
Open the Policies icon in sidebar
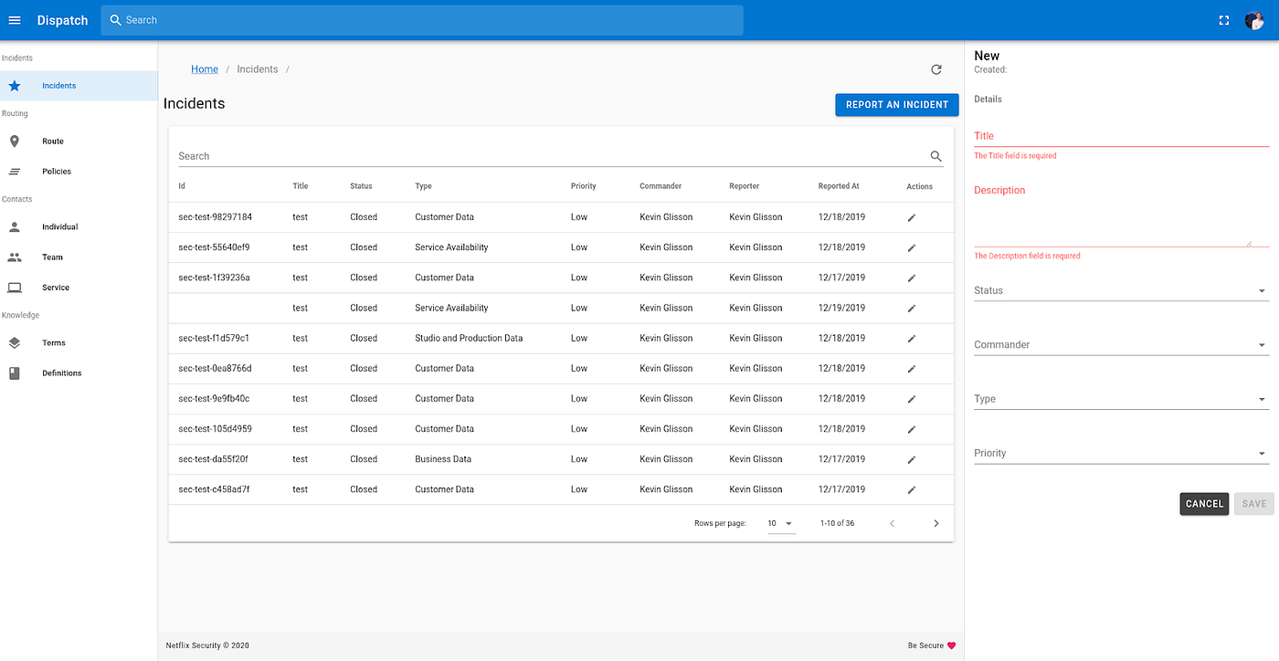coord(14,171)
